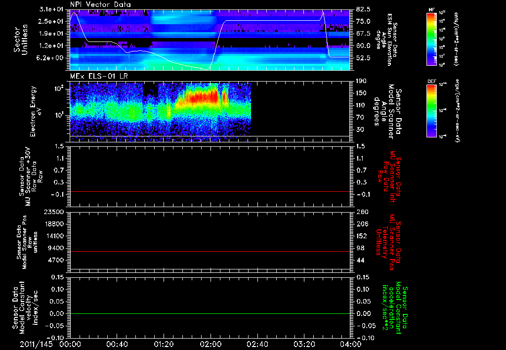Click the "23500" scanner position tick value
This screenshot has height=350, width=506.
point(54,212)
